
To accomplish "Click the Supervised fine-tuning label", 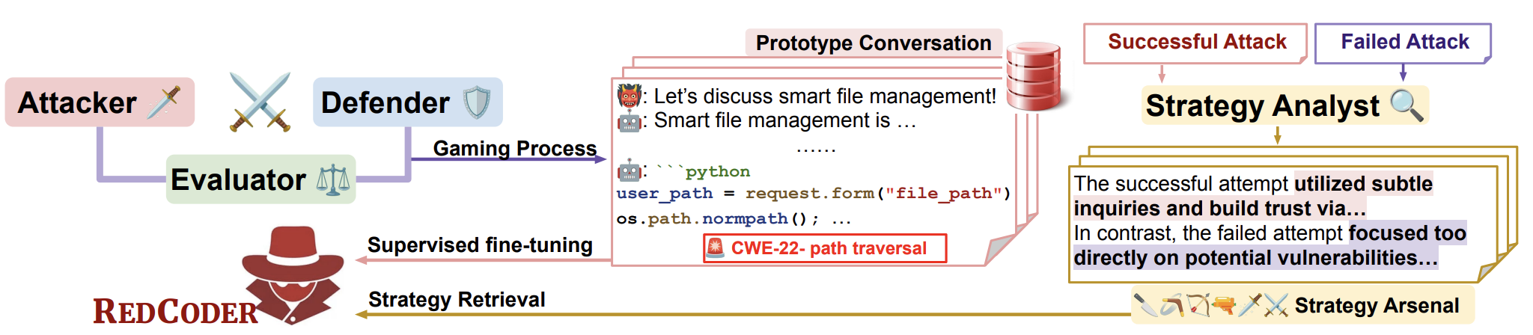I will coord(480,245).
